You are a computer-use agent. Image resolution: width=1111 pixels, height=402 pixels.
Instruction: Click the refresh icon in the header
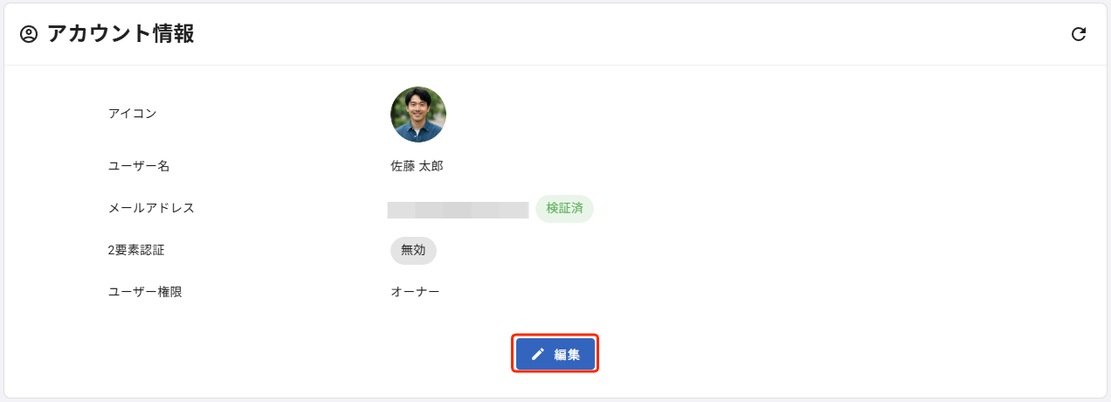click(1079, 34)
